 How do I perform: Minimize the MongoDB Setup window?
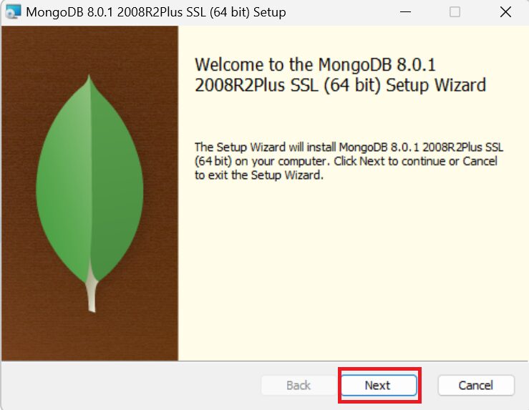405,12
